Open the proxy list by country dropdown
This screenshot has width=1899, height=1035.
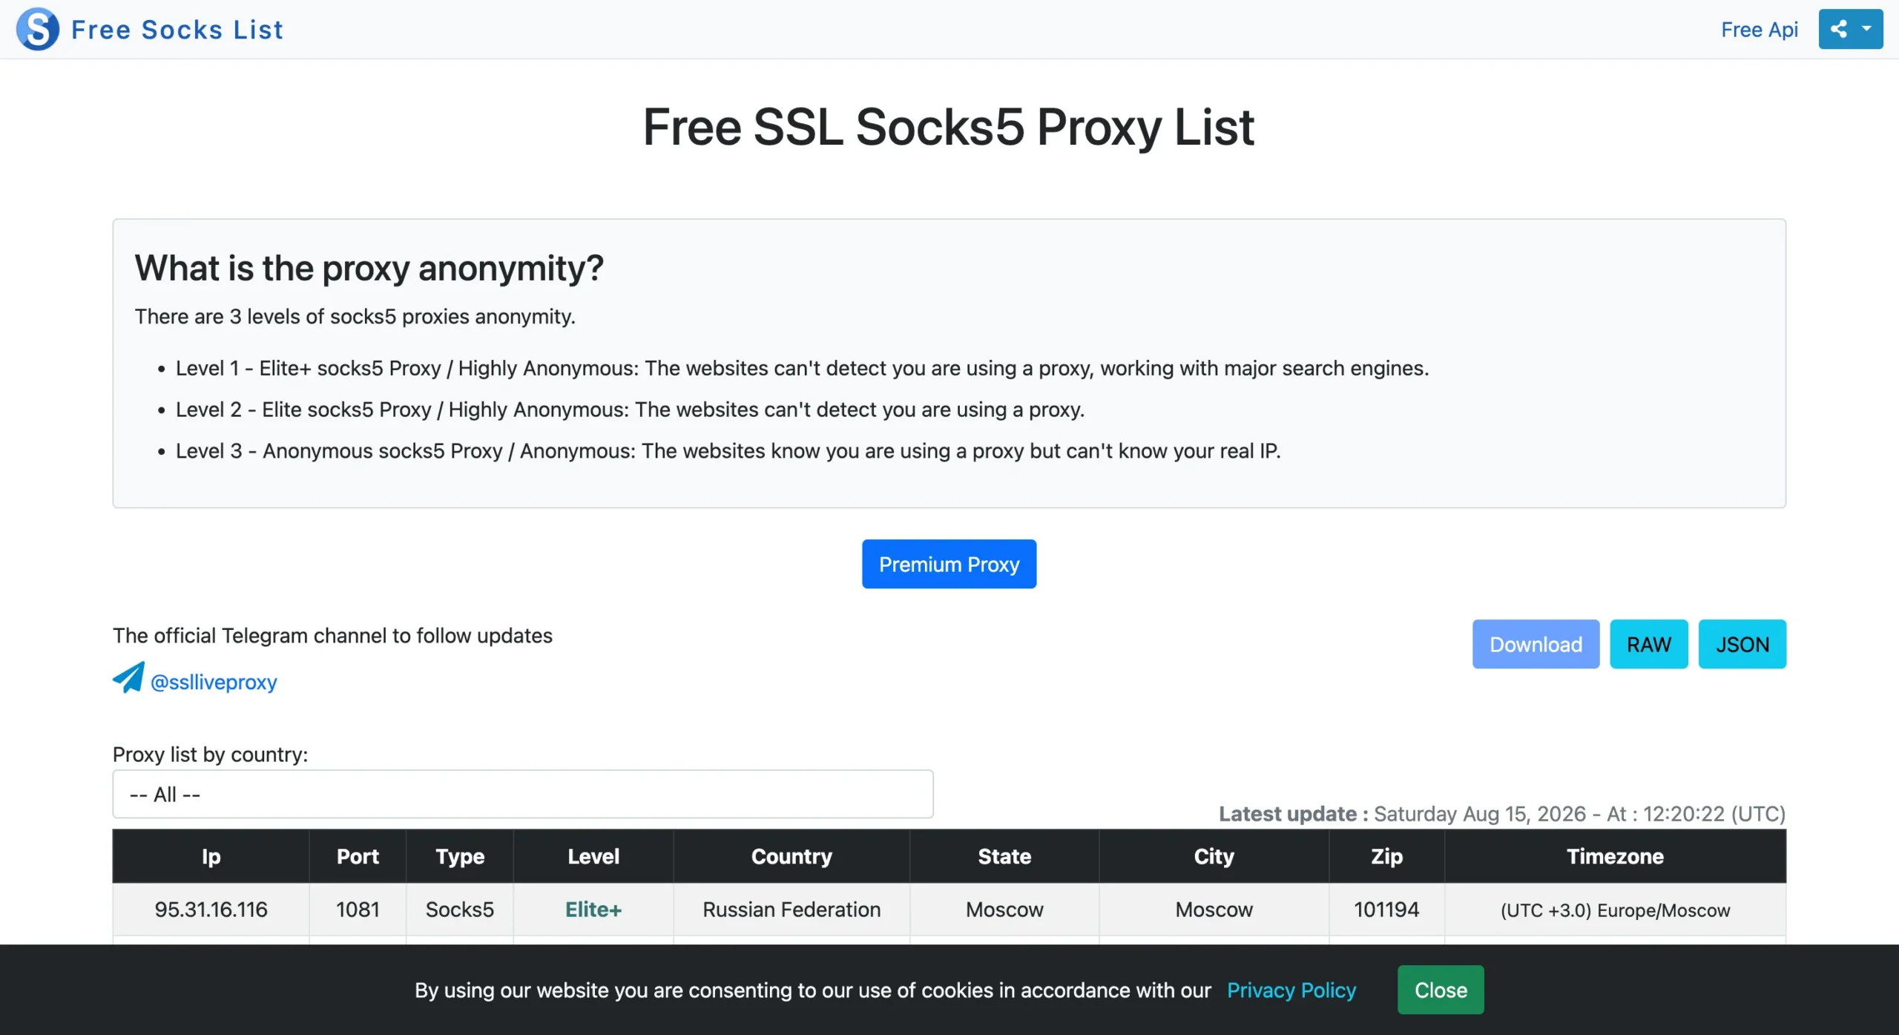523,794
